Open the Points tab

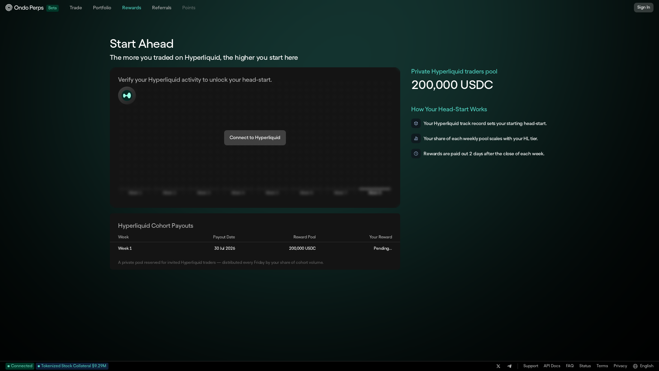coord(189,8)
